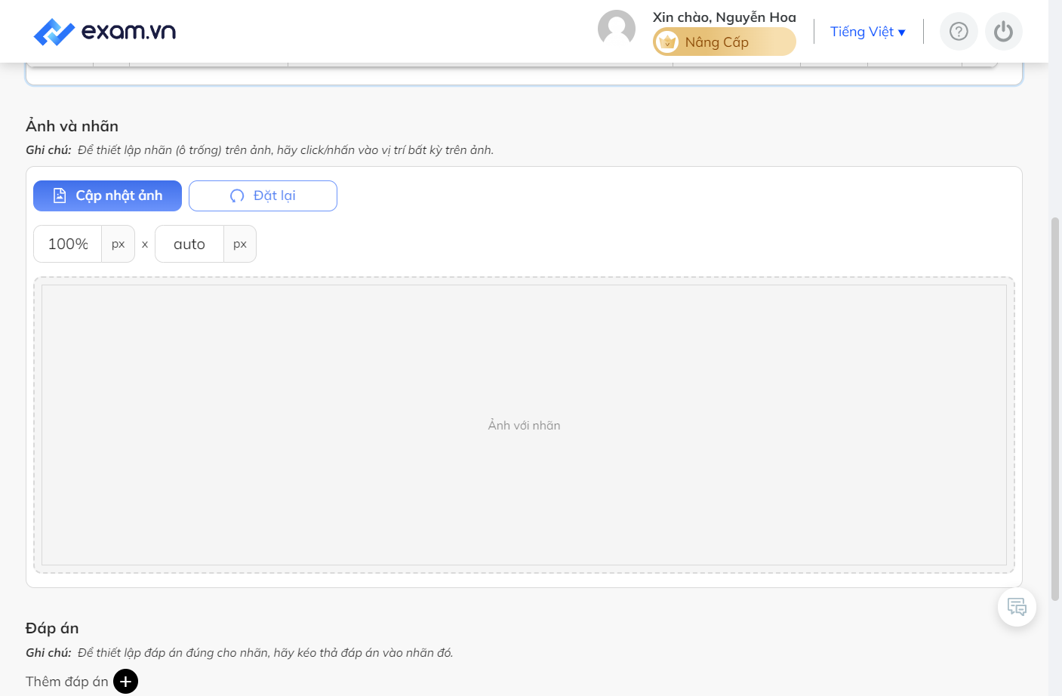Click the Nâng Cấp upgrade button
This screenshot has width=1062, height=696.
[725, 42]
